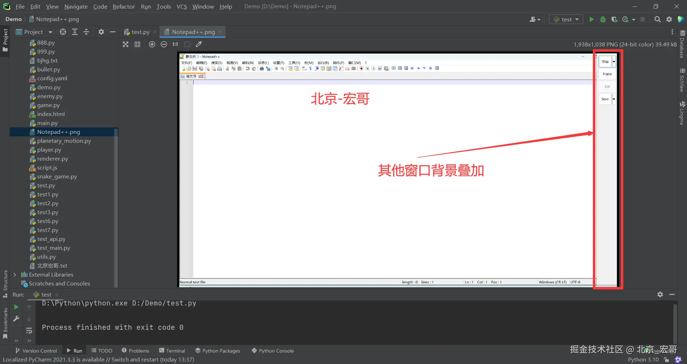
Task: Close the test tab in Run panel
Action: (x=57, y=295)
